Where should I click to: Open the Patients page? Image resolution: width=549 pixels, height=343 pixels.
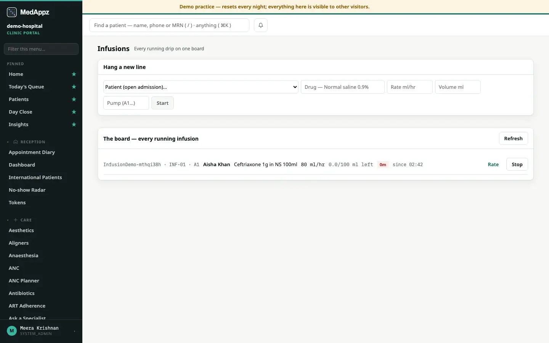coord(19,99)
